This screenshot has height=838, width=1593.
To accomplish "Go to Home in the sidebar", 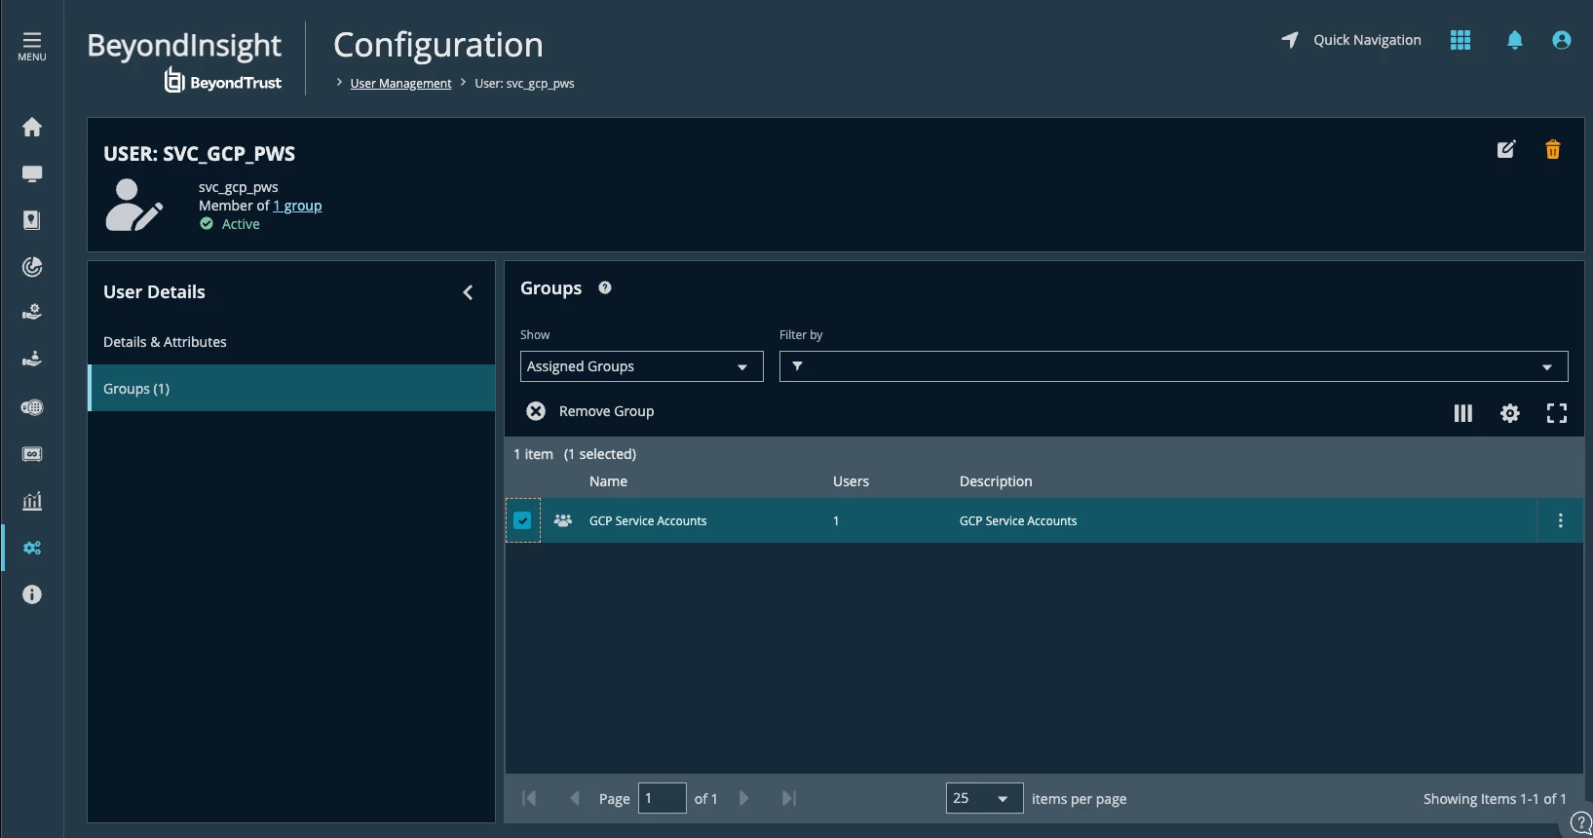I will 32,127.
